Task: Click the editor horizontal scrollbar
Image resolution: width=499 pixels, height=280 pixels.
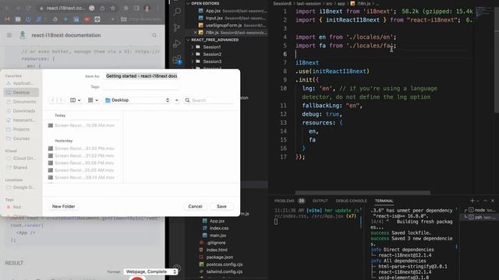Action: [x=363, y=193]
